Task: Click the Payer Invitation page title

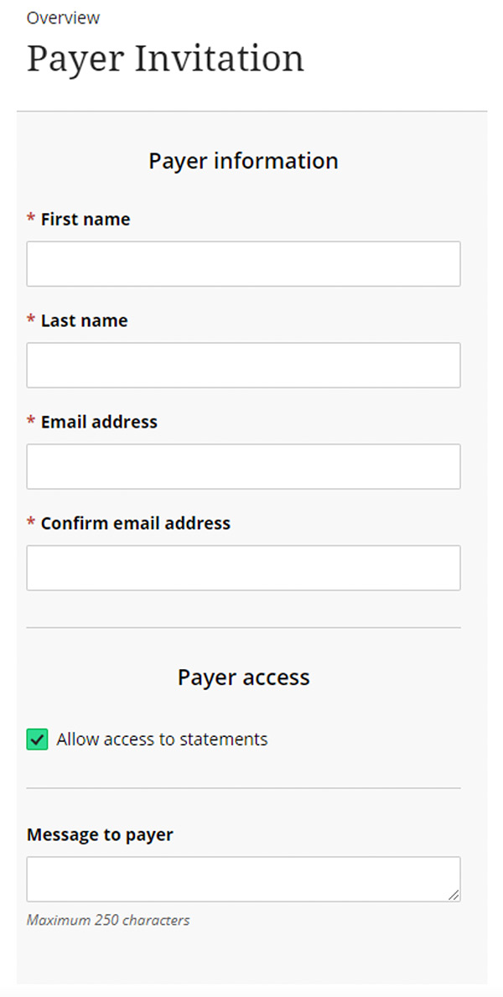Action: 165,59
